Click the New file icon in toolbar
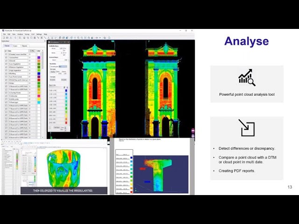 pos(4,38)
